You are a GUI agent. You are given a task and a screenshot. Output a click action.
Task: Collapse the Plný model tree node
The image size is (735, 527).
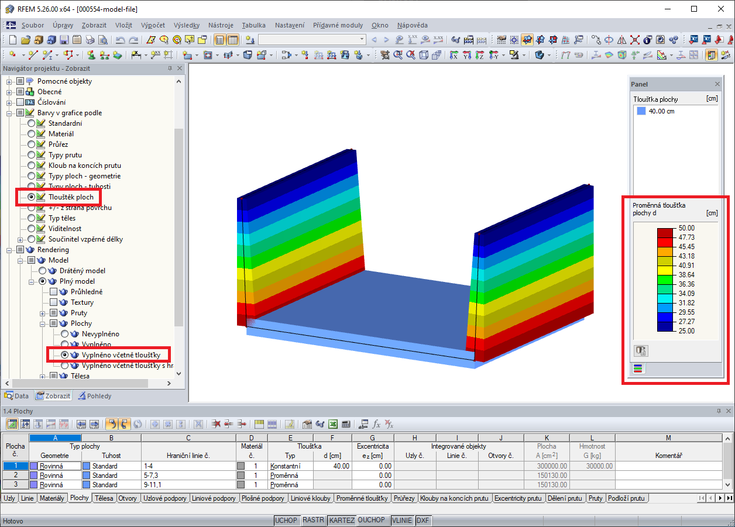(x=32, y=281)
